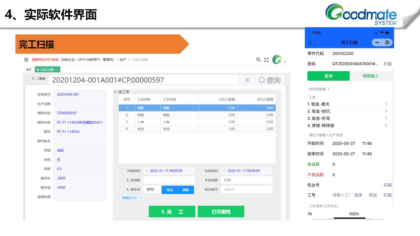Tap the green 查询 button on mobile

pyautogui.click(x=328, y=76)
